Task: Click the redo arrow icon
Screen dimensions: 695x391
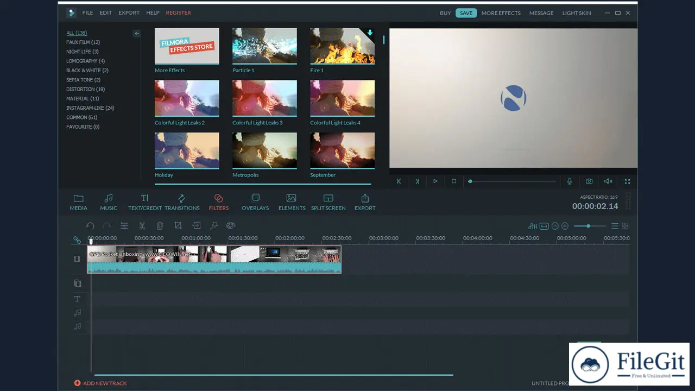Action: tap(107, 226)
